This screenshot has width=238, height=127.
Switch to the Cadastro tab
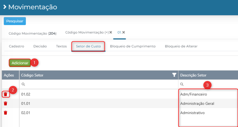[x=17, y=46]
